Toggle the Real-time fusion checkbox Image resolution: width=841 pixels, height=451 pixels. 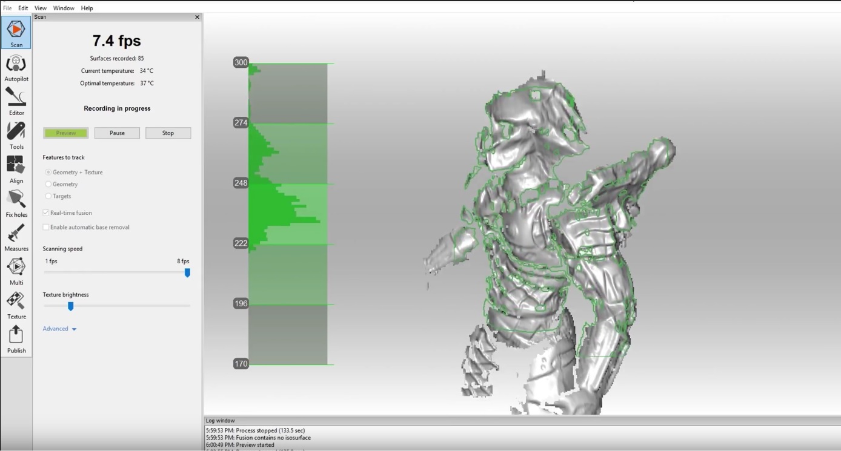click(46, 213)
